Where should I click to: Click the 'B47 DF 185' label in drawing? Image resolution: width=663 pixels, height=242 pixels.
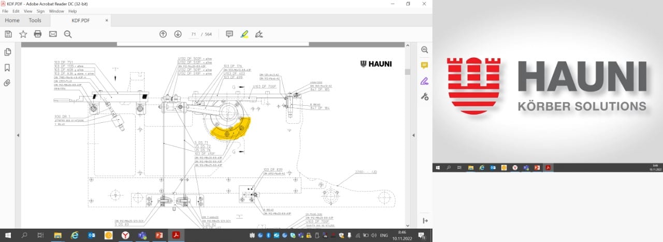[x=320, y=90]
